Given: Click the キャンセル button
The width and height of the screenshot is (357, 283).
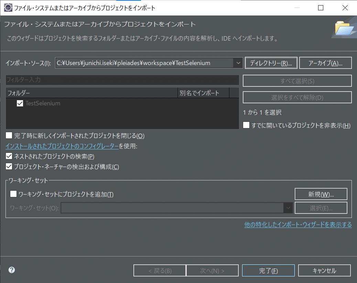Looking at the screenshot, I should pyautogui.click(x=324, y=271).
